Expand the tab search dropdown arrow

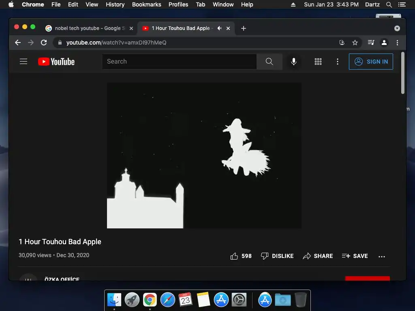tap(397, 28)
